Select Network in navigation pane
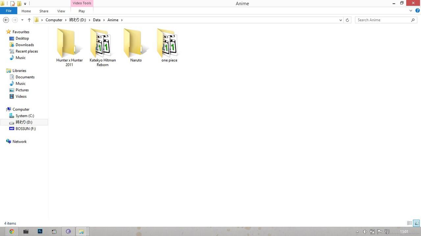 tap(19, 142)
